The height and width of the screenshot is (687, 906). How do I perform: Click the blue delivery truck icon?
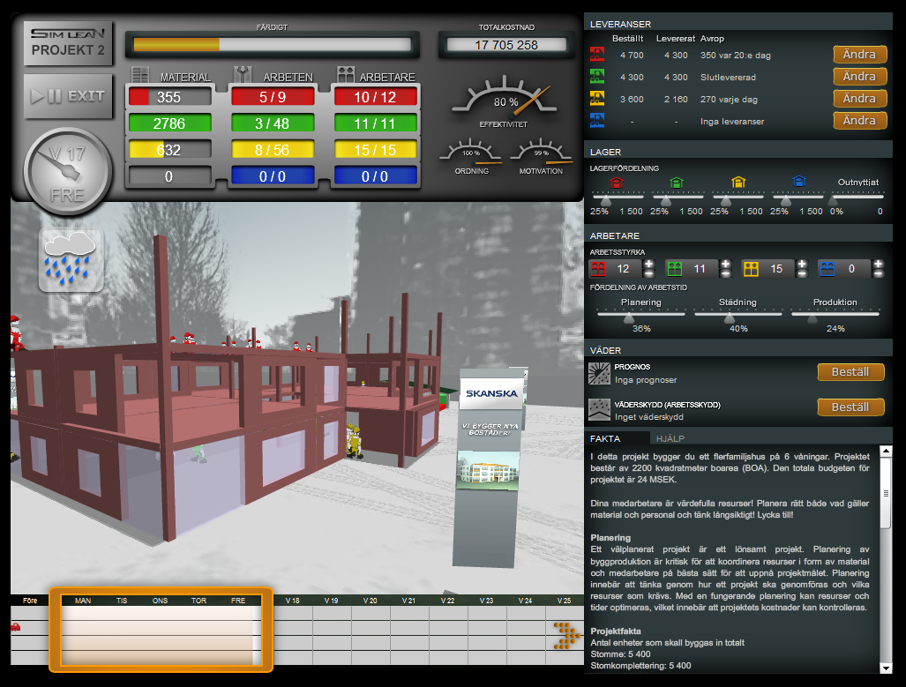click(x=597, y=121)
